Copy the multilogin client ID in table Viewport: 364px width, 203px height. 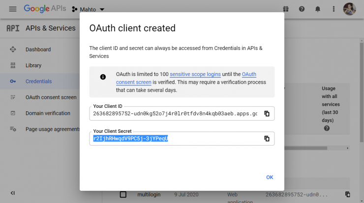[x=347, y=195]
